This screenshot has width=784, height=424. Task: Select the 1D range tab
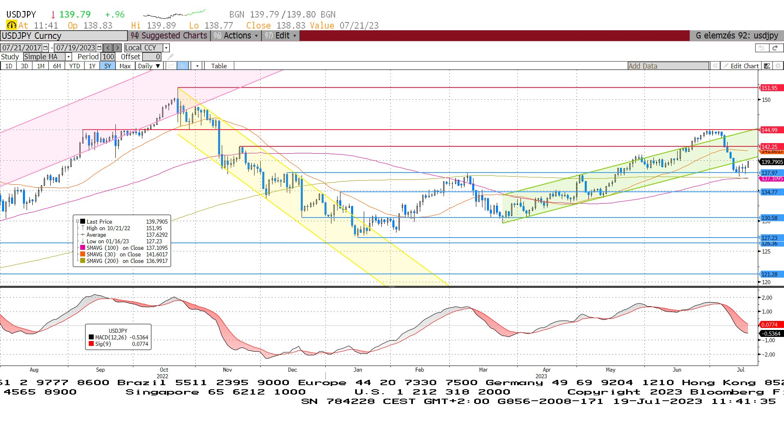coord(9,66)
